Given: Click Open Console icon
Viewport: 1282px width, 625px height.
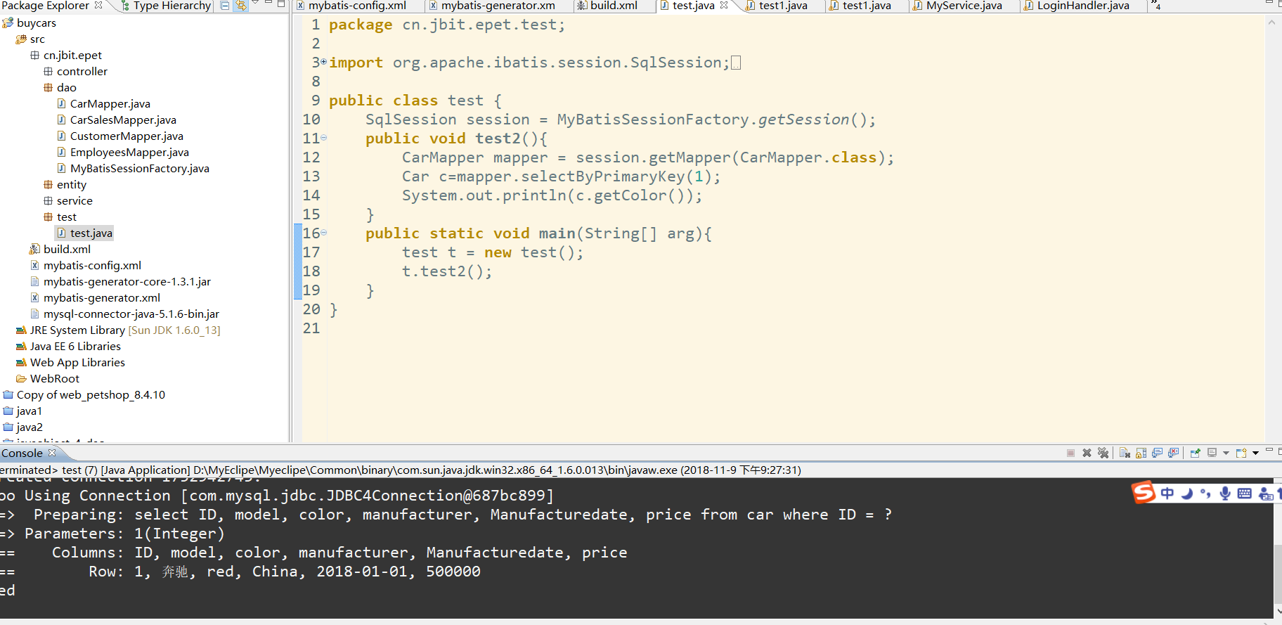Looking at the screenshot, I should pyautogui.click(x=1241, y=453).
